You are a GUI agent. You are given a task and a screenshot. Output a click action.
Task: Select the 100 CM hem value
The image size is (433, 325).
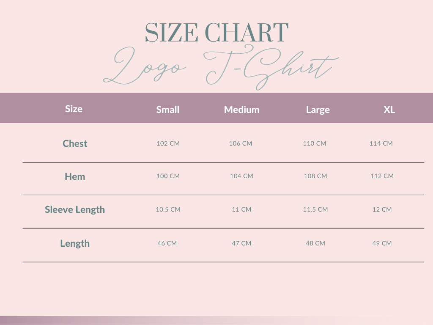168,176
